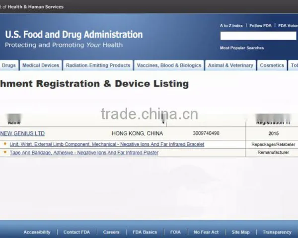
Task: Open Most Popular Searches link
Action: (x=242, y=48)
